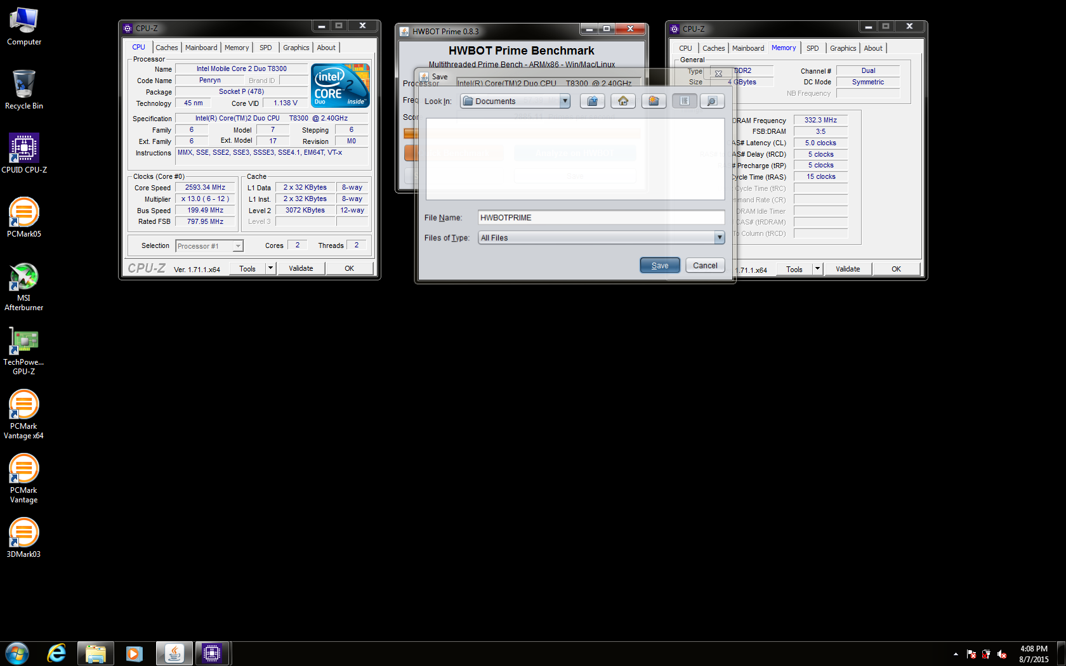Click Tools button in right CPU-Z

coord(794,269)
